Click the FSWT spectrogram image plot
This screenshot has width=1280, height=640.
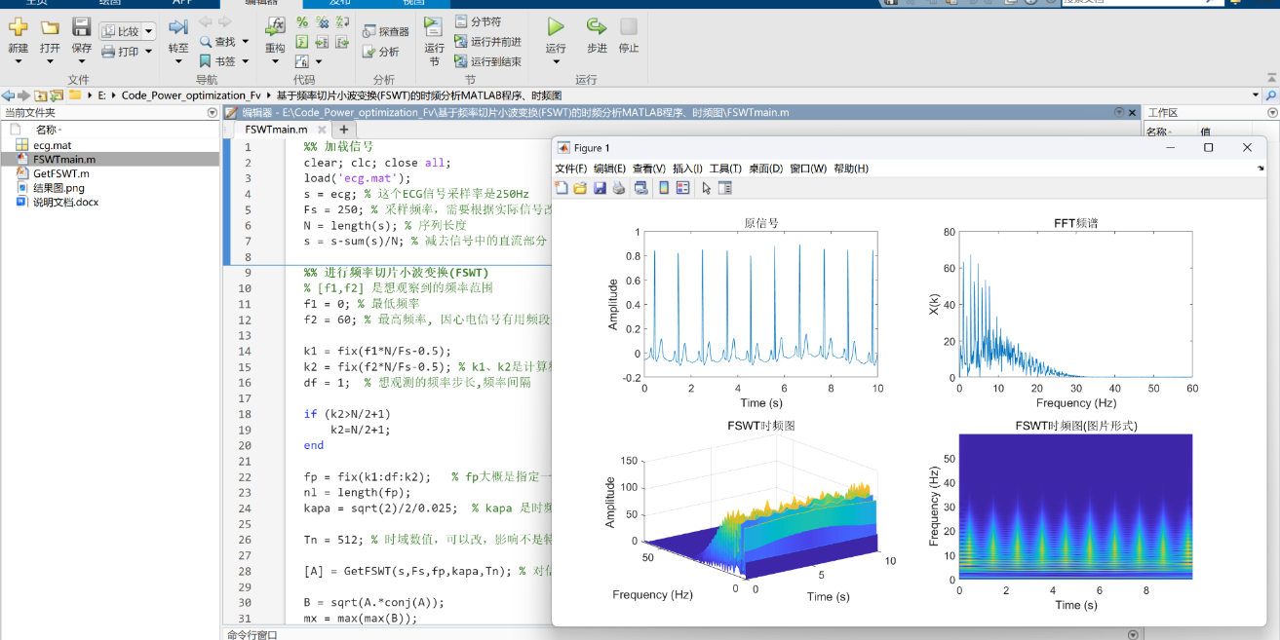click(x=1075, y=507)
